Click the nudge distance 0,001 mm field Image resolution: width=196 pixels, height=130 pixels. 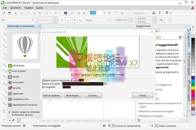click(x=123, y=20)
